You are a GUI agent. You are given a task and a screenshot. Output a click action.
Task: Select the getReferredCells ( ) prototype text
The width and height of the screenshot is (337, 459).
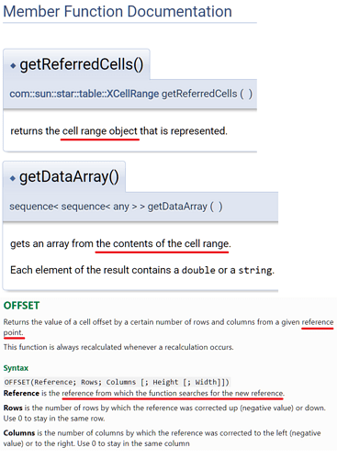tap(207, 94)
